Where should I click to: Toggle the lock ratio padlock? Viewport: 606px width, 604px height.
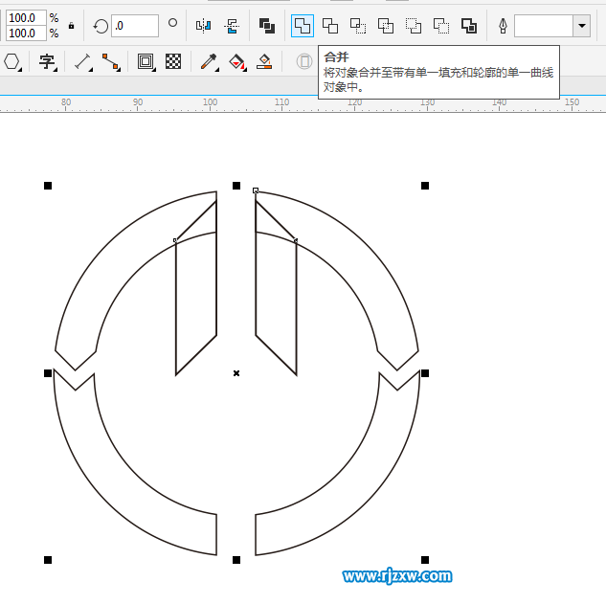71,26
